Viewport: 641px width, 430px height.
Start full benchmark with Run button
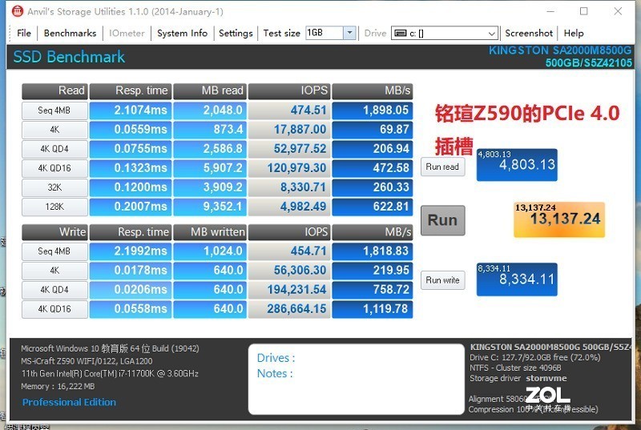click(x=443, y=220)
